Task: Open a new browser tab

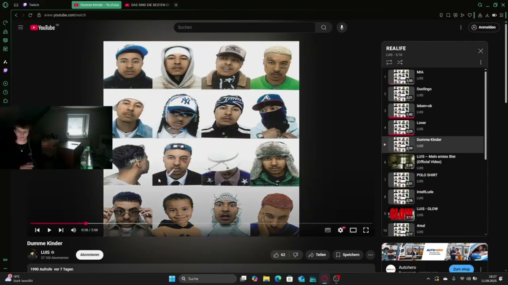Action: (176, 5)
